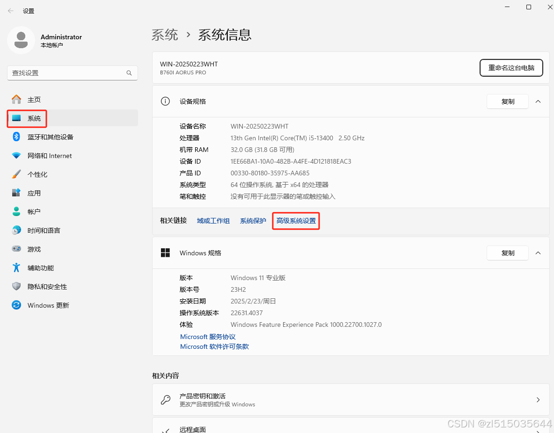The width and height of the screenshot is (554, 433).
Task: Click the paintbrush icon for 个性化
Action: (x=16, y=174)
